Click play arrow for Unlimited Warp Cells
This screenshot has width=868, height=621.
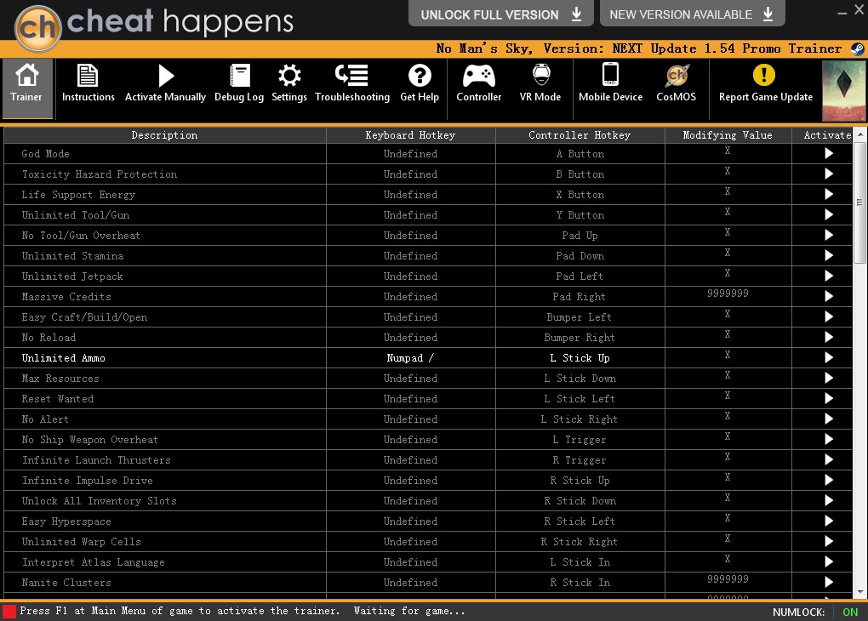pos(828,541)
